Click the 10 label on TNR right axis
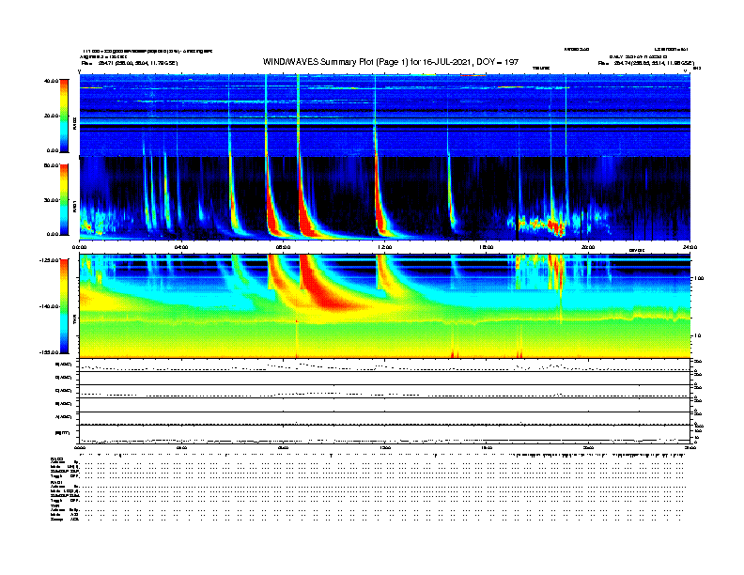Viewport: 744px width, 575px height. point(697,336)
